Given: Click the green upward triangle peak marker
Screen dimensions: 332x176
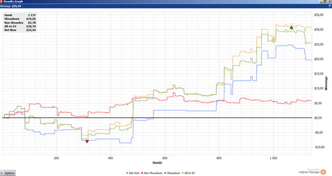Looking at the screenshot, I should click(291, 27).
